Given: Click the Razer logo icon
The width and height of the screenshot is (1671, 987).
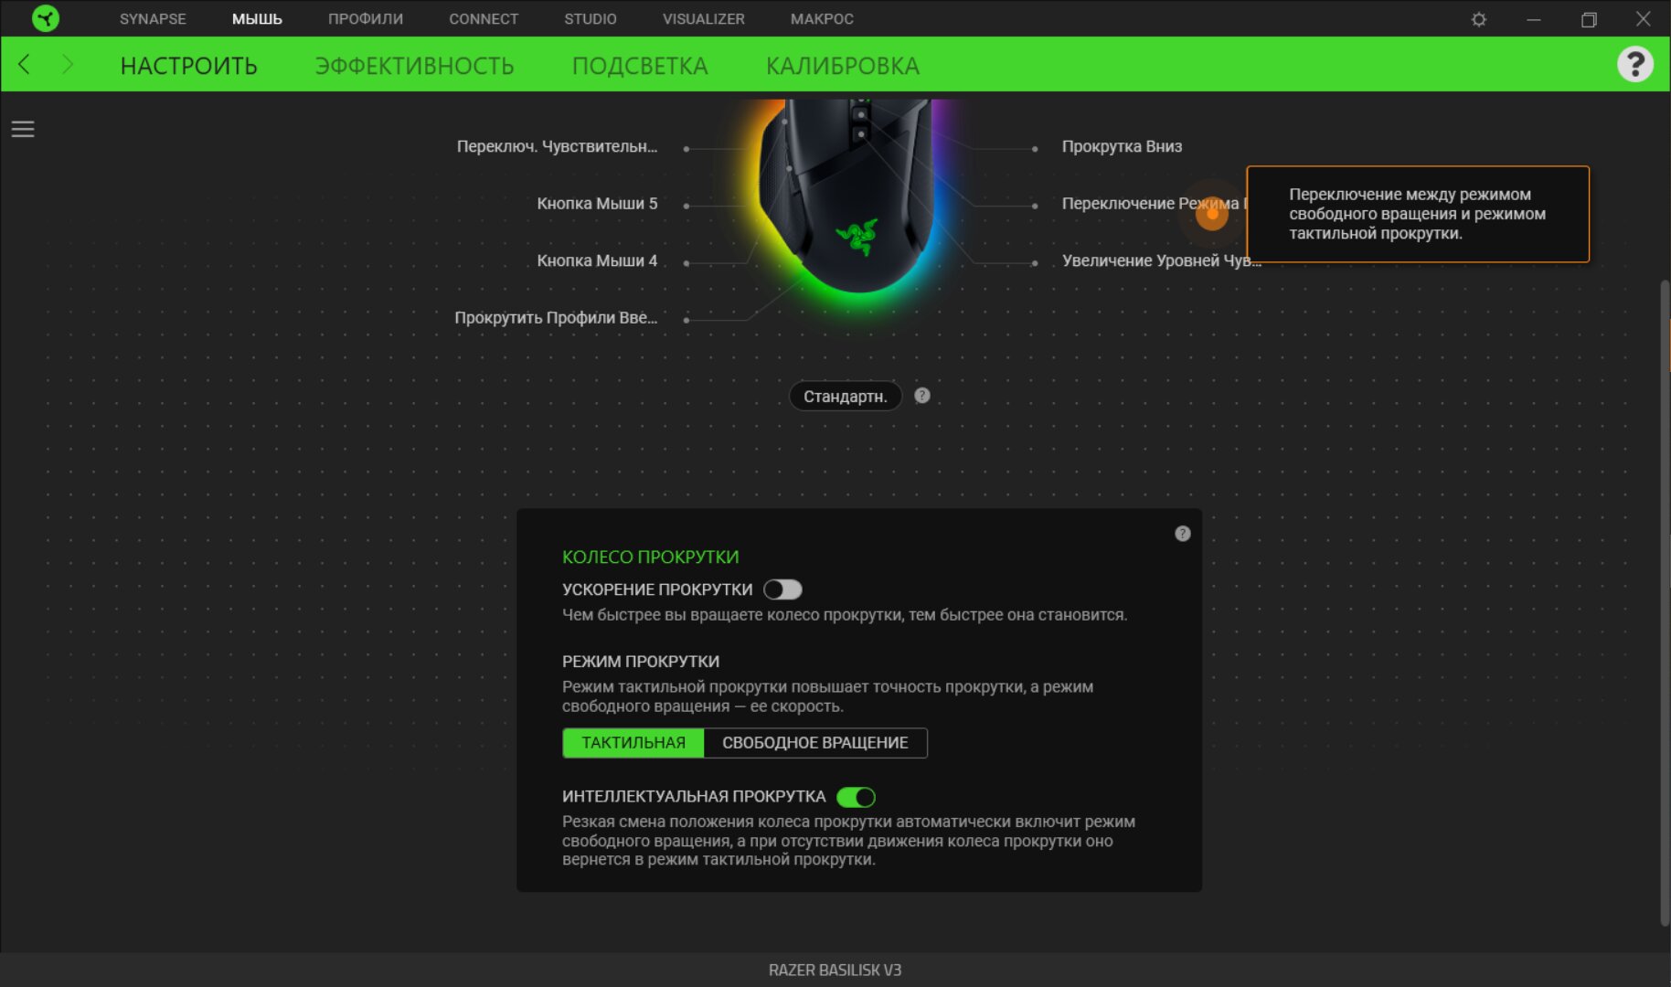Looking at the screenshot, I should tap(45, 18).
